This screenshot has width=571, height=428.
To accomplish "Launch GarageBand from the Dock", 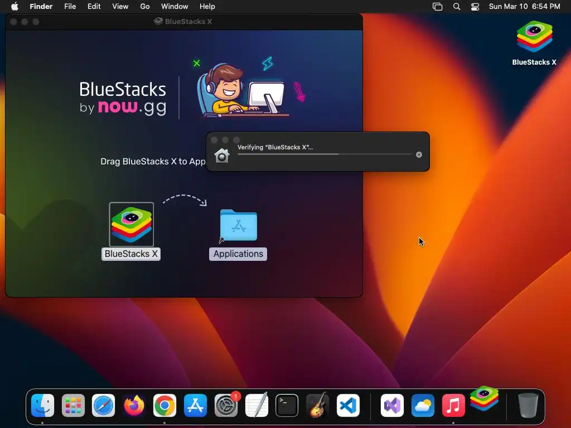I will click(x=317, y=405).
